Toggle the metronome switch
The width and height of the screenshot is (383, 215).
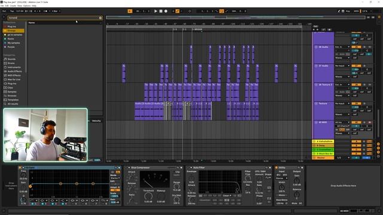pyautogui.click(x=45, y=11)
